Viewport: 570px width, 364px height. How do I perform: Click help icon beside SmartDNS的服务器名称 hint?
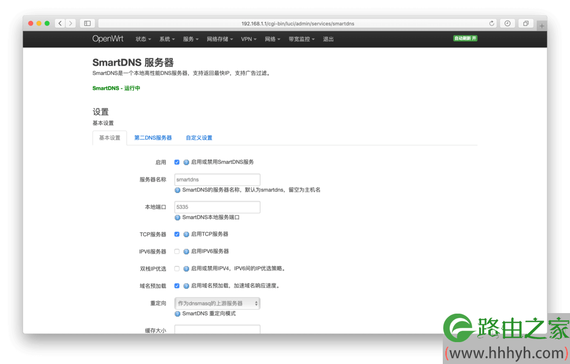178,190
